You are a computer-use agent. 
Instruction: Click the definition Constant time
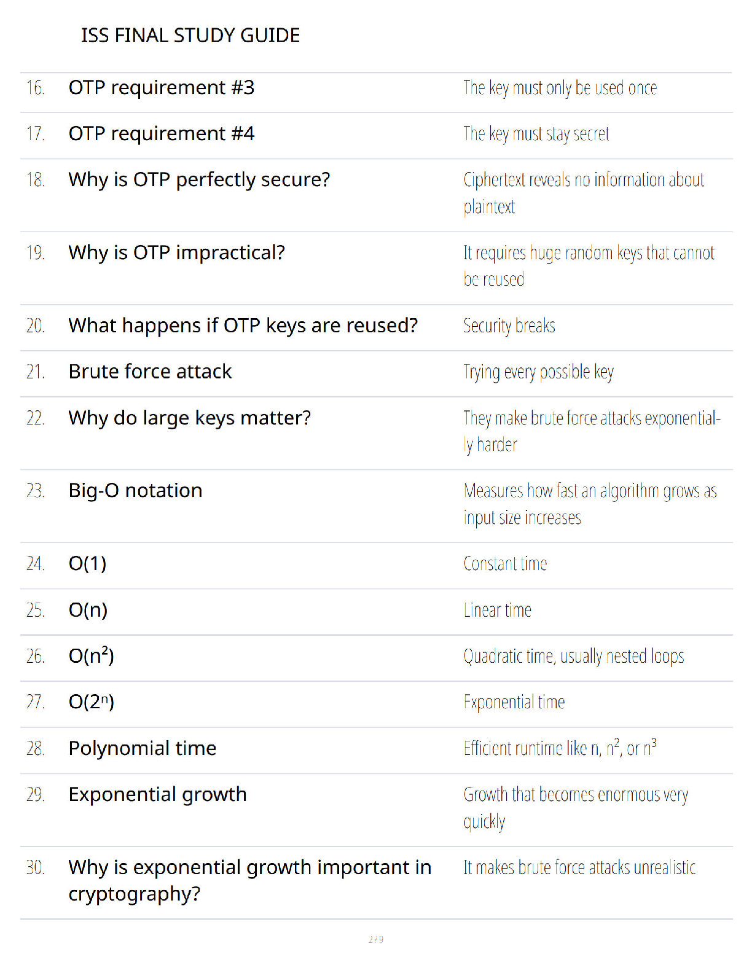tap(505, 563)
